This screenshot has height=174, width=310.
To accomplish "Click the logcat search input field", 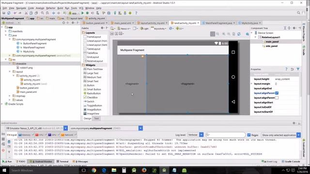I will click(x=225, y=135).
